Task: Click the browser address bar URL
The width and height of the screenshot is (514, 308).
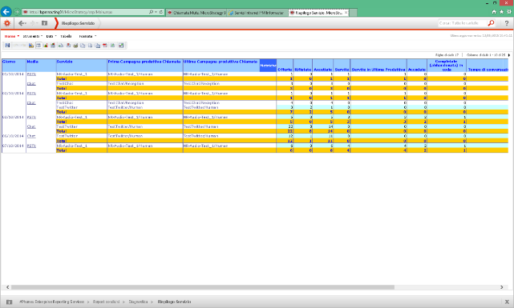Action: pyautogui.click(x=71, y=12)
